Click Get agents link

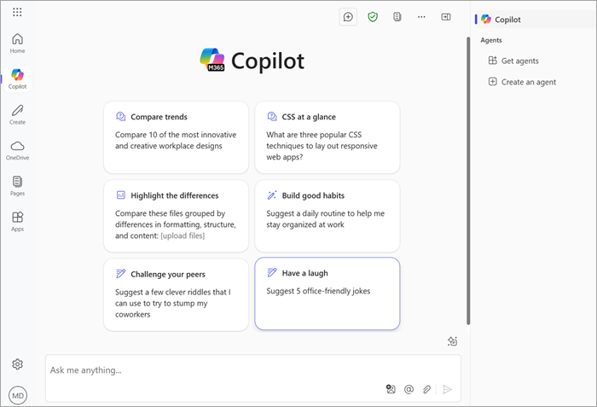click(x=520, y=61)
